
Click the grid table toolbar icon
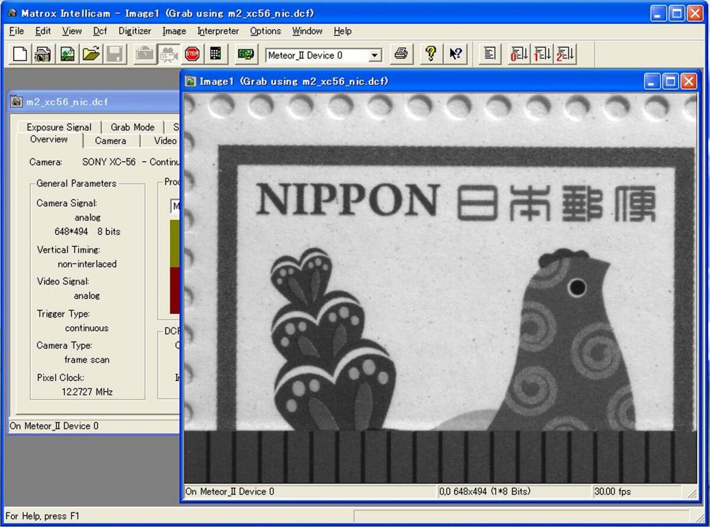[215, 55]
